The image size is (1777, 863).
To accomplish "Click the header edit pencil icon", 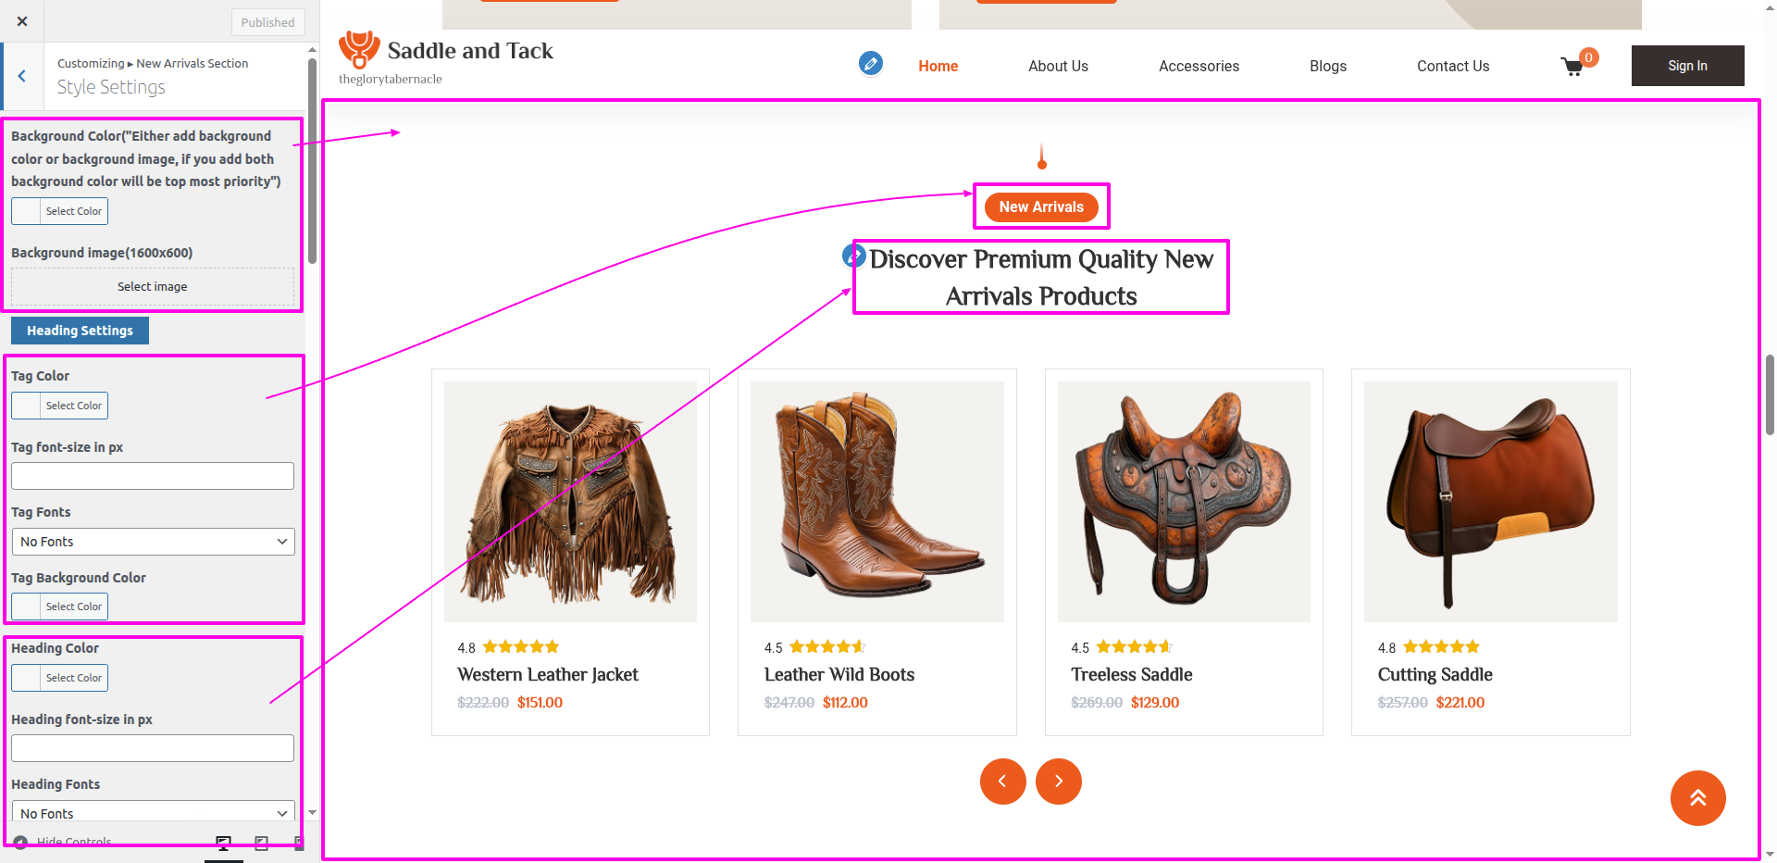I will [870, 63].
